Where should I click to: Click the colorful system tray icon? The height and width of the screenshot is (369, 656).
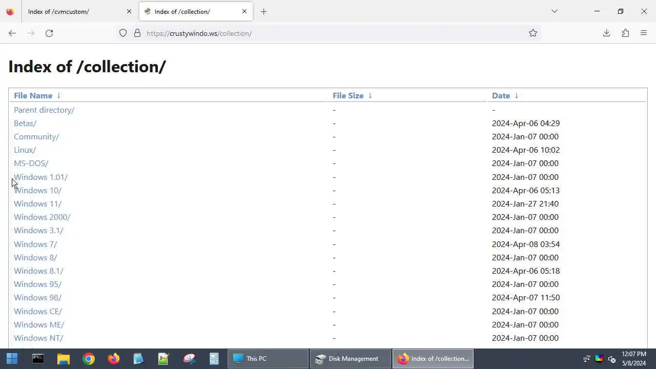599,359
